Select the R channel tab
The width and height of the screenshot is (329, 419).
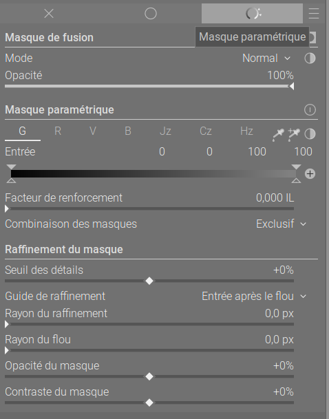pos(58,131)
